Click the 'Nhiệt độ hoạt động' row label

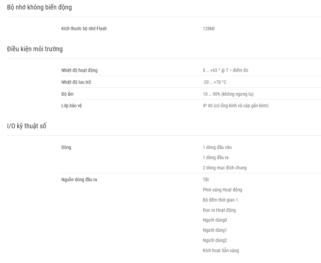[x=80, y=70]
